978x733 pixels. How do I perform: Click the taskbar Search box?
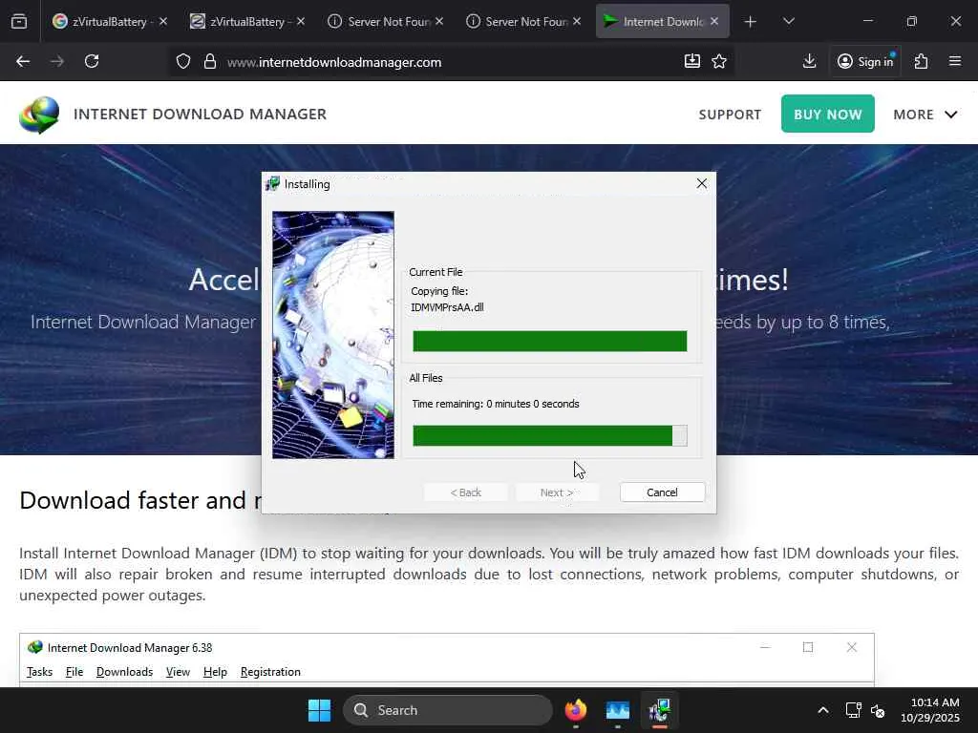(x=447, y=710)
